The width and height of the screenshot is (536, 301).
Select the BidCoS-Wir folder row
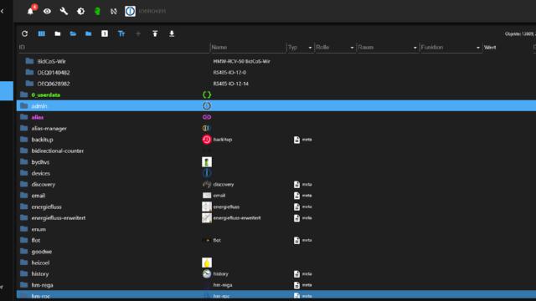coord(276,61)
